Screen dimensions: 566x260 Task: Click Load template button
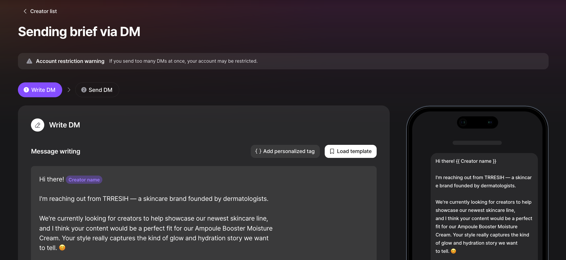coord(351,151)
